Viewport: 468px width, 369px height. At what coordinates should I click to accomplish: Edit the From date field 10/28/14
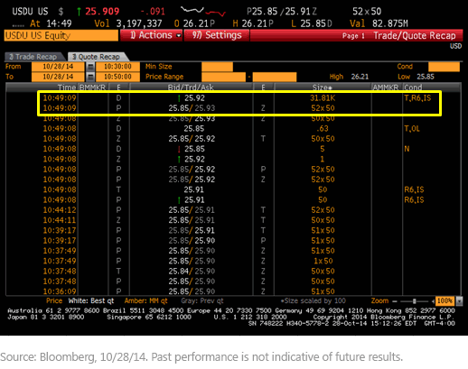coord(58,67)
